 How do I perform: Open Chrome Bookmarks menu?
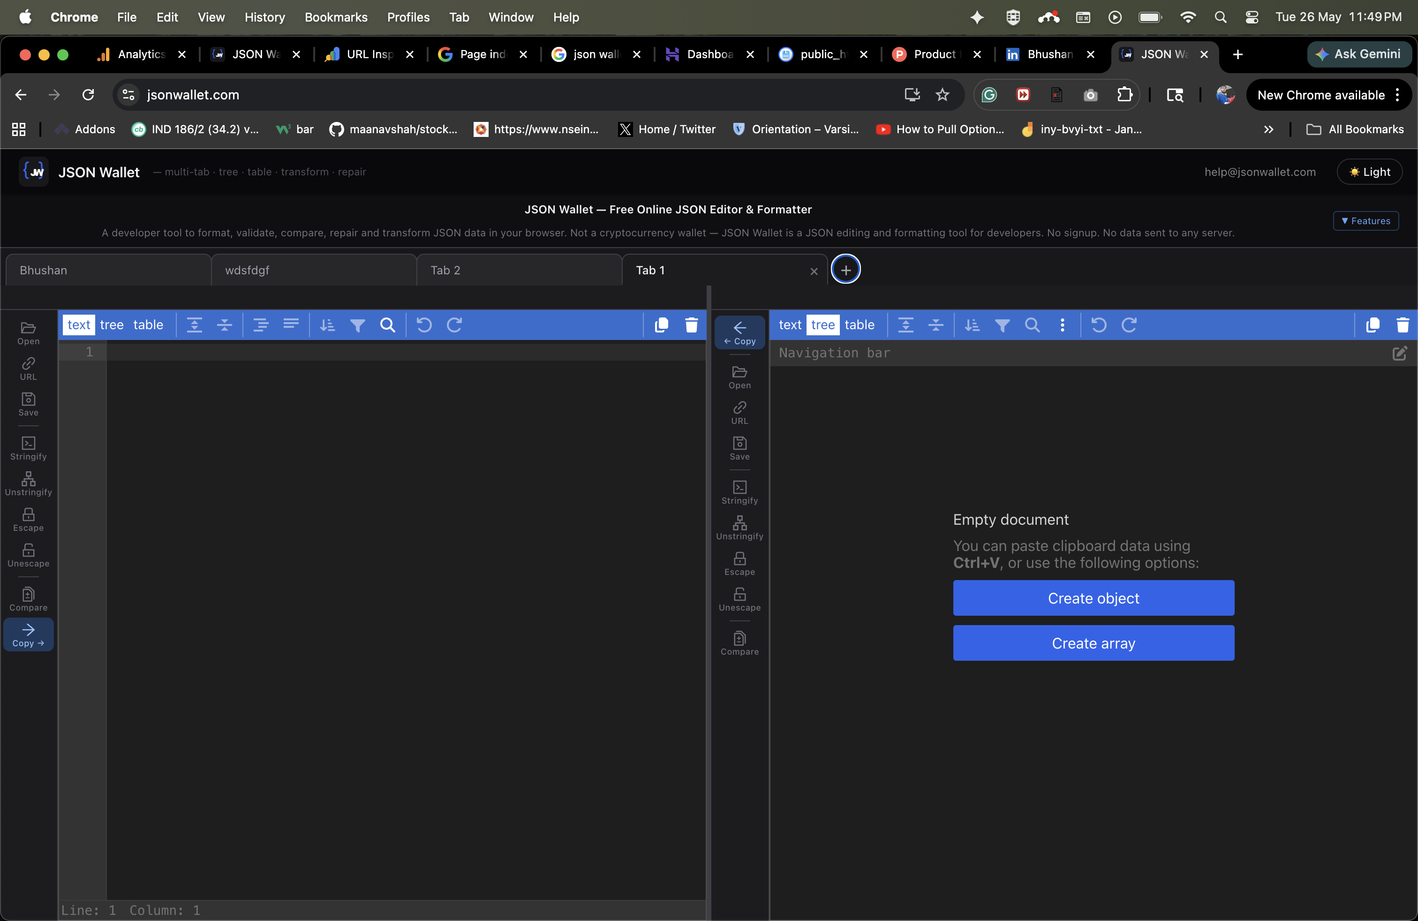[x=336, y=17]
